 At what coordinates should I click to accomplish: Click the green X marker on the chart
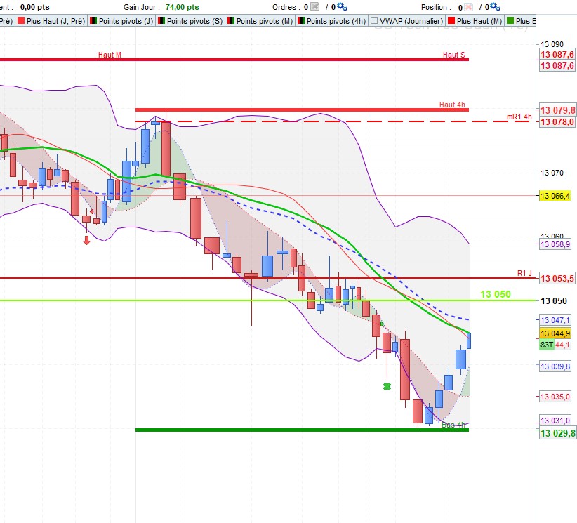(387, 386)
